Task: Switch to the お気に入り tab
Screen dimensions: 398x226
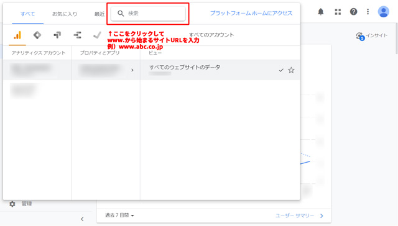Action: (65, 14)
